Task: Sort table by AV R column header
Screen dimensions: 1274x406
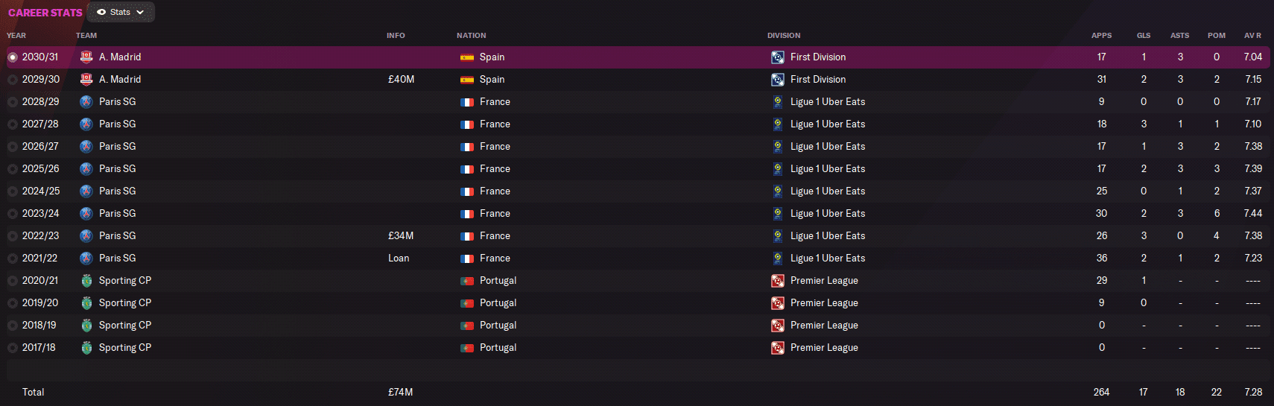Action: (x=1252, y=35)
